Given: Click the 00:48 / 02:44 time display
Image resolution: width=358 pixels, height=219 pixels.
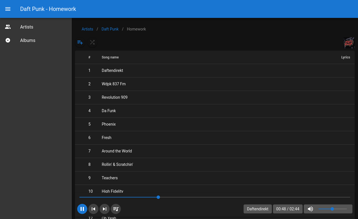Looking at the screenshot, I should tap(288, 209).
